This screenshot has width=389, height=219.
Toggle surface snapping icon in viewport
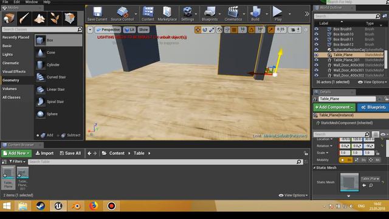coord(227,30)
